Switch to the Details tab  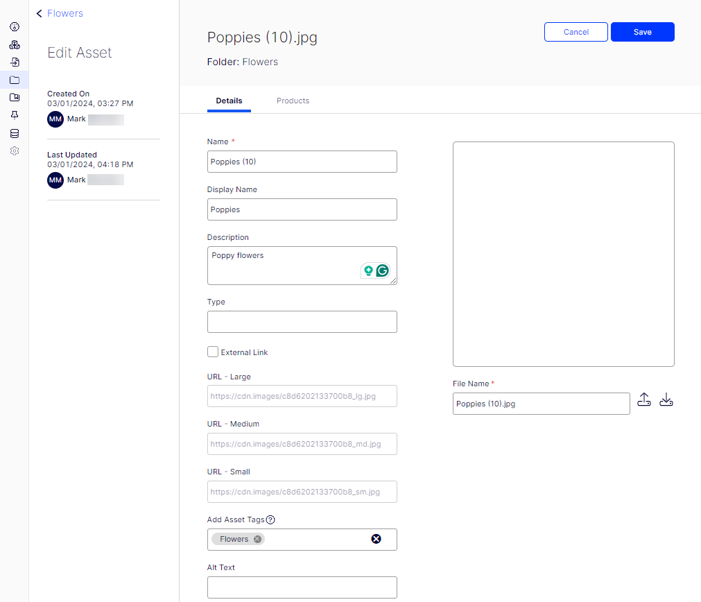point(229,101)
